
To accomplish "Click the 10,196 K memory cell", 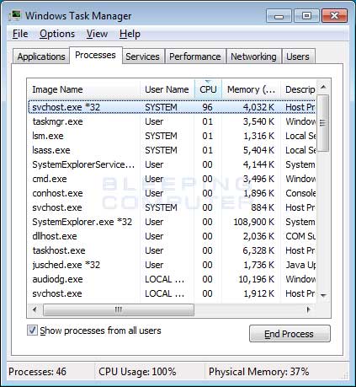I will pyautogui.click(x=256, y=279).
